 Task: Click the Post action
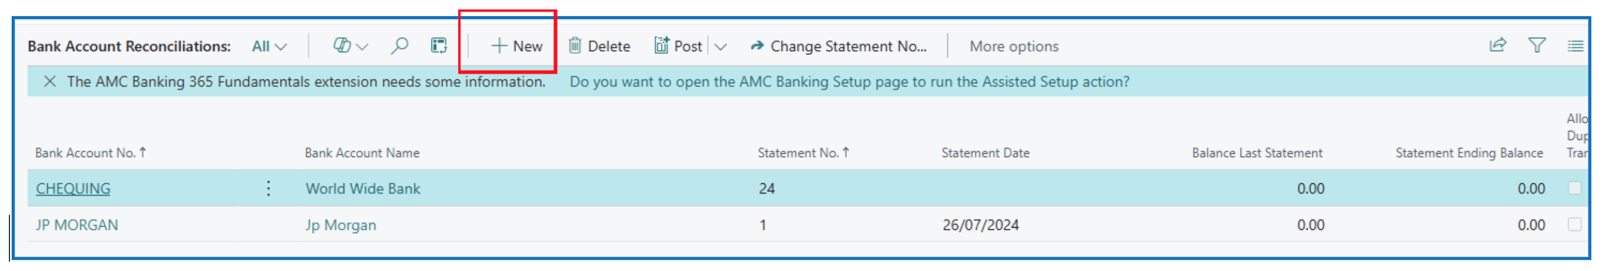(x=679, y=46)
